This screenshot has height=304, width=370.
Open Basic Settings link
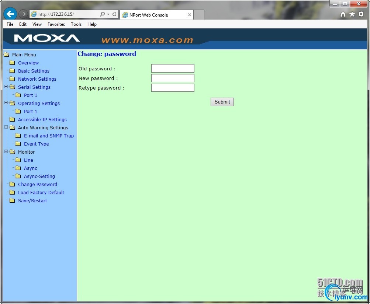click(x=34, y=71)
